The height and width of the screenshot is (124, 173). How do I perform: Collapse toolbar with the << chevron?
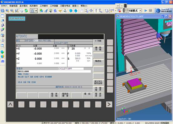pos(126,10)
